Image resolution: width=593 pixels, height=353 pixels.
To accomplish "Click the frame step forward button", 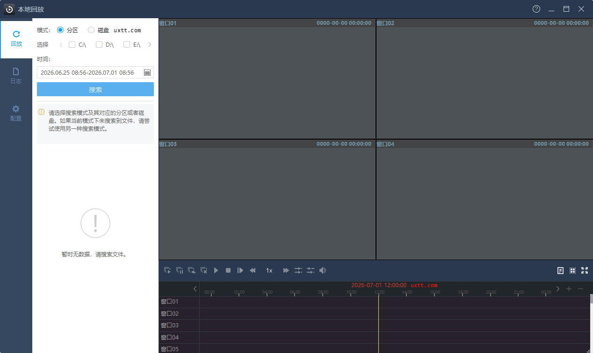I will [x=240, y=270].
